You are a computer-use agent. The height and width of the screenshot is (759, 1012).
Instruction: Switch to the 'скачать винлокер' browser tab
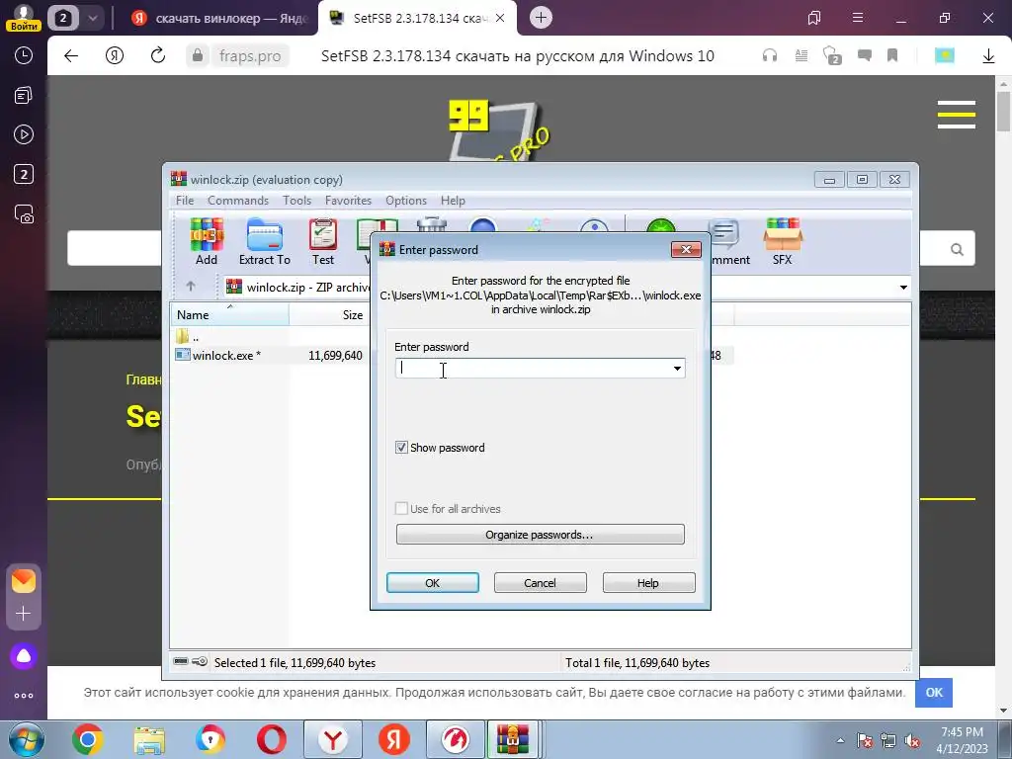tap(218, 18)
